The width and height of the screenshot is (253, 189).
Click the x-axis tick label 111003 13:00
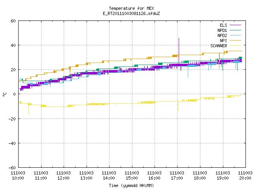(x=86, y=176)
